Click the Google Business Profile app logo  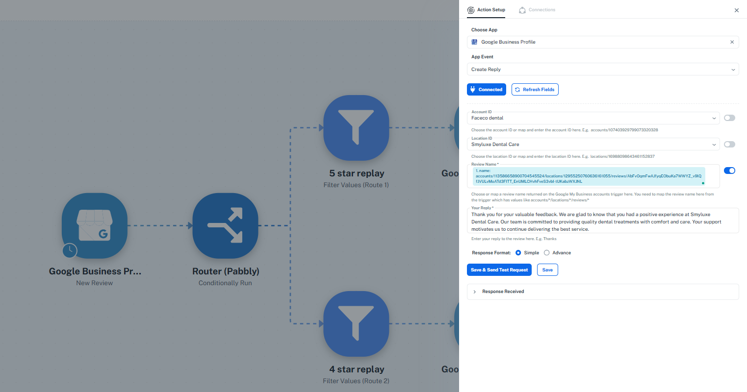tap(474, 42)
